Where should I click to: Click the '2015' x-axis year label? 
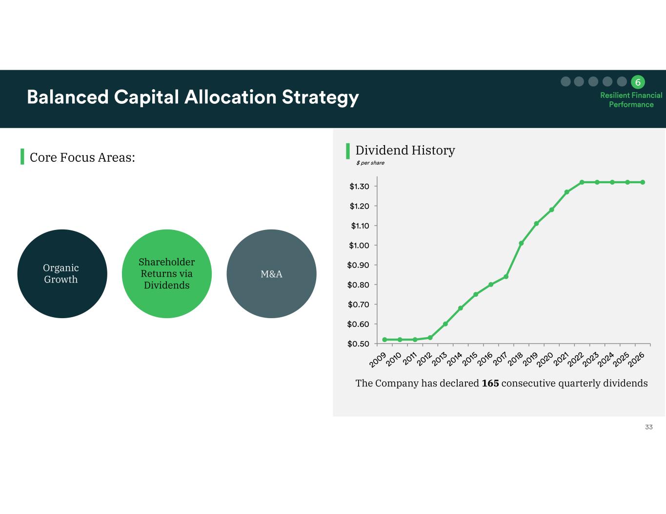click(x=469, y=359)
